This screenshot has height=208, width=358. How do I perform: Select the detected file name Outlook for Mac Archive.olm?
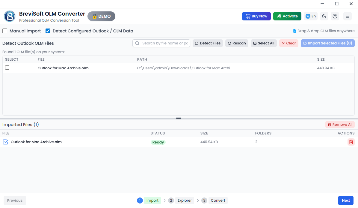click(x=63, y=68)
